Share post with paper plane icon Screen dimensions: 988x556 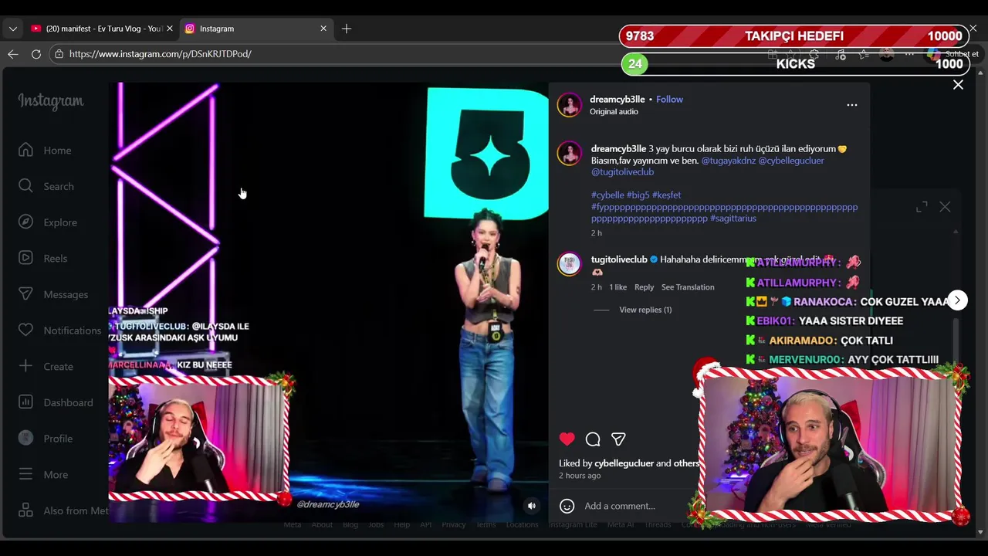618,439
